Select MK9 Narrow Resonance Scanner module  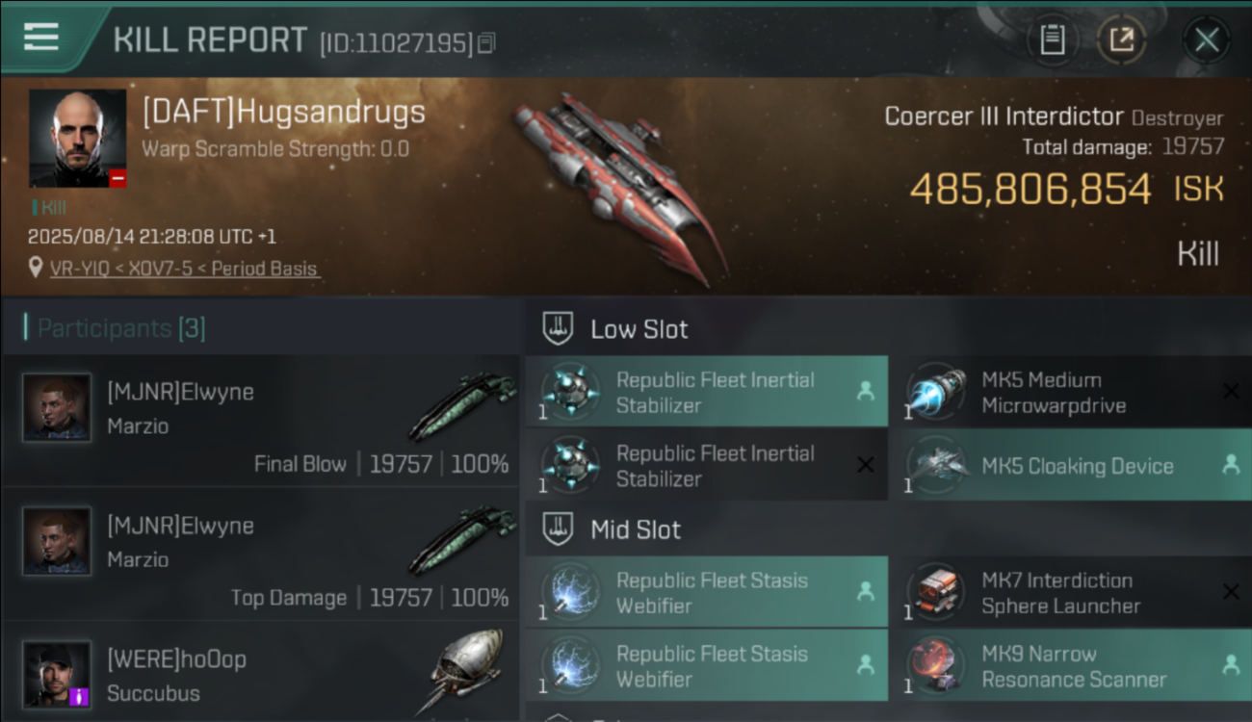(1071, 665)
